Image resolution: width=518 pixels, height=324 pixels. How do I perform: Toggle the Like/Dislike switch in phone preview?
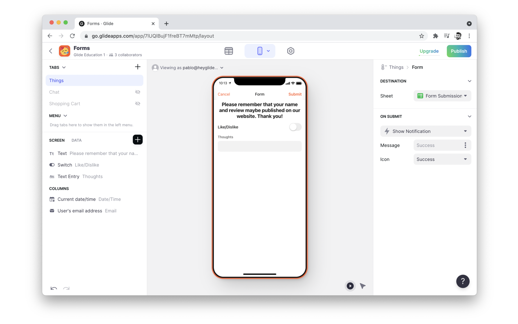[295, 127]
